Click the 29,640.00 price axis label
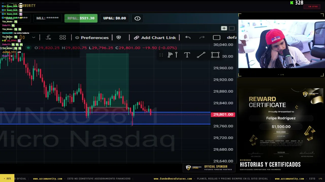325x182 pixels. click(x=223, y=161)
